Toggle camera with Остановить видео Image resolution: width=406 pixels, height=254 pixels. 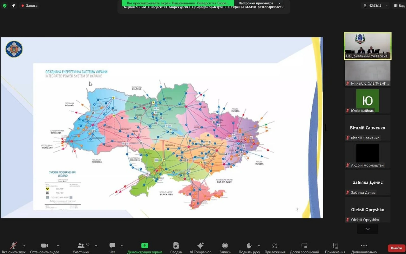click(x=45, y=246)
